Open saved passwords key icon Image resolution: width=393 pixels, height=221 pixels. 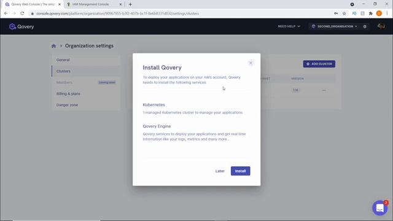point(336,14)
